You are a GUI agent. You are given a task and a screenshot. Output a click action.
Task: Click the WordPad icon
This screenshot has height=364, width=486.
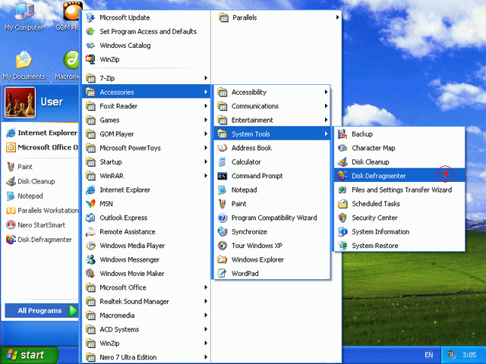(x=222, y=273)
